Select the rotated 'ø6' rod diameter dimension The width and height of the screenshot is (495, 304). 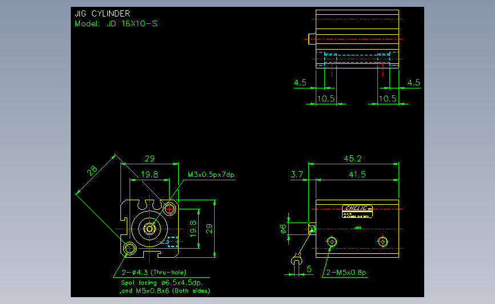coord(283,229)
